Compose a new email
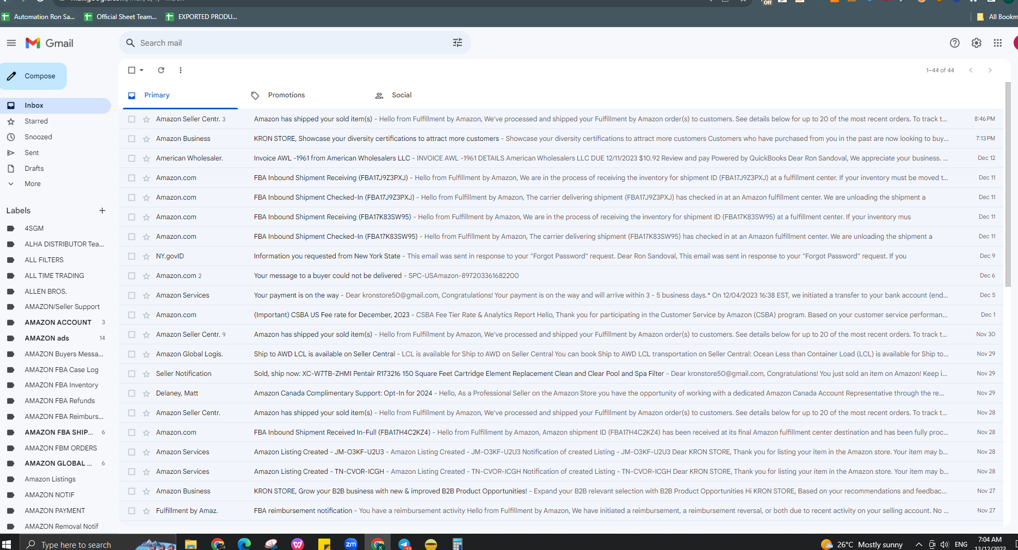The image size is (1018, 550). coord(33,76)
